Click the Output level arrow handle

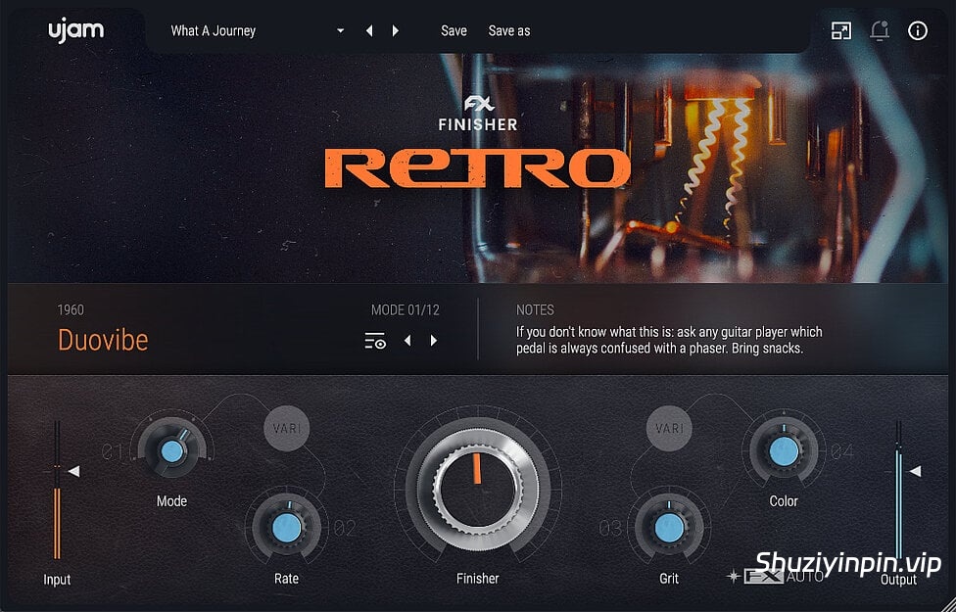click(915, 471)
